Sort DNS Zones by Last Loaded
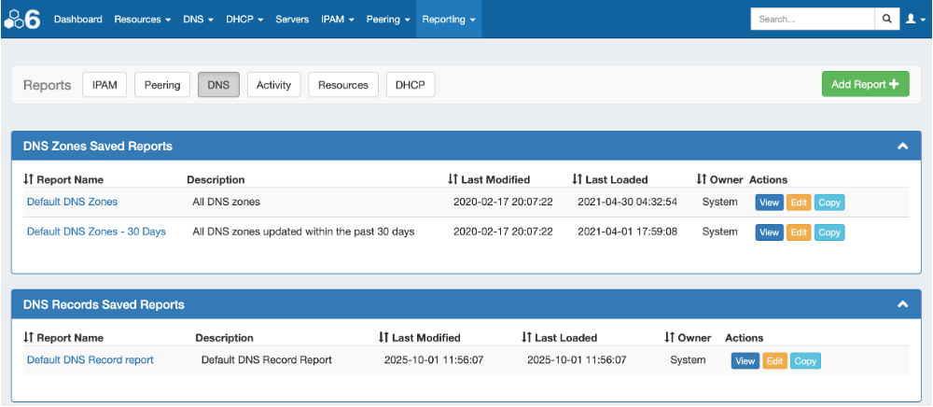 tap(610, 179)
